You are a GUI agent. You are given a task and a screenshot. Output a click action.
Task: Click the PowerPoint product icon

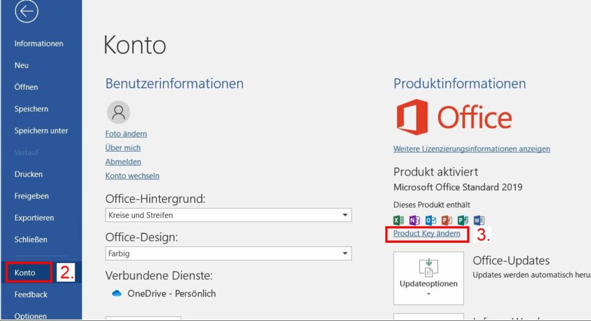(x=446, y=220)
